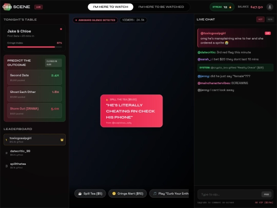Click the emoji icon on Cringe Alert button
This screenshot has width=277, height=208.
[114, 194]
